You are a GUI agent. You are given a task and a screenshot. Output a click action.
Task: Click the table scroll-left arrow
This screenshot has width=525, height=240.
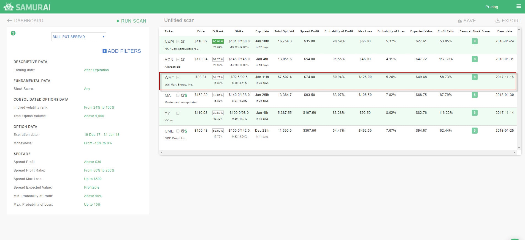(161, 152)
